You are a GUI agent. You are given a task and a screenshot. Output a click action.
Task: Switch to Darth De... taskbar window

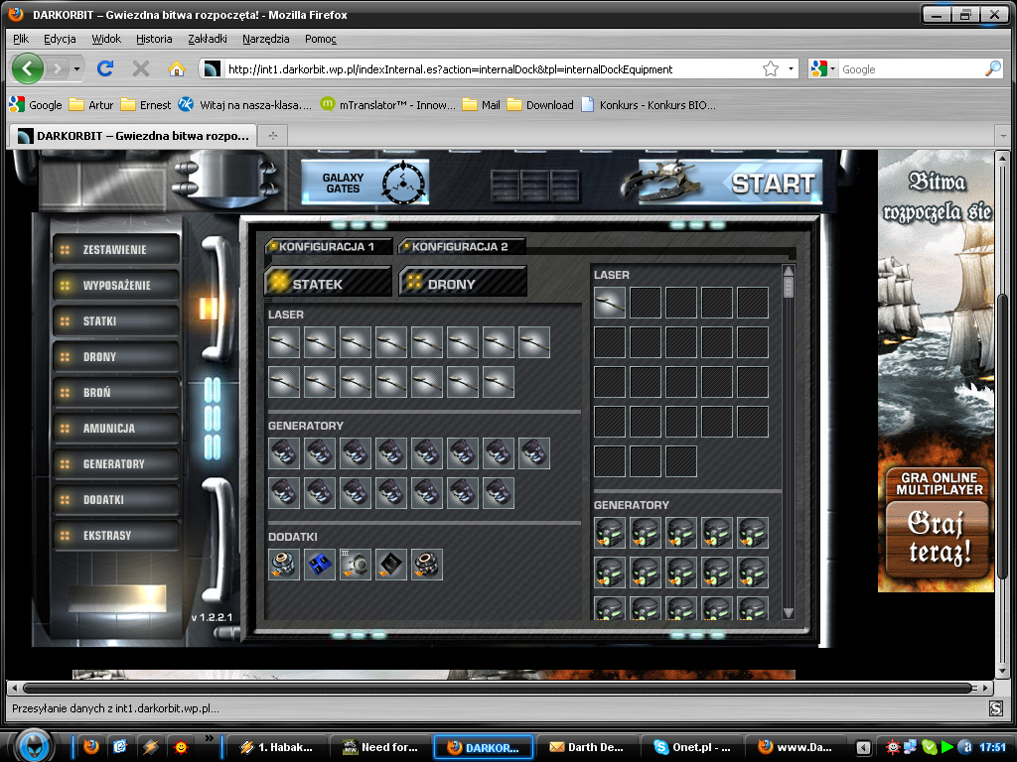point(587,747)
